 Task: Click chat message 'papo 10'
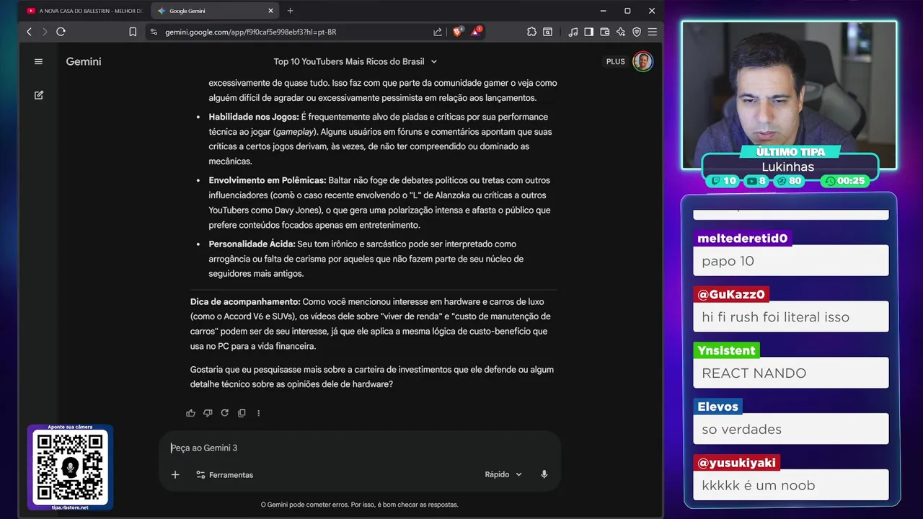(x=728, y=261)
